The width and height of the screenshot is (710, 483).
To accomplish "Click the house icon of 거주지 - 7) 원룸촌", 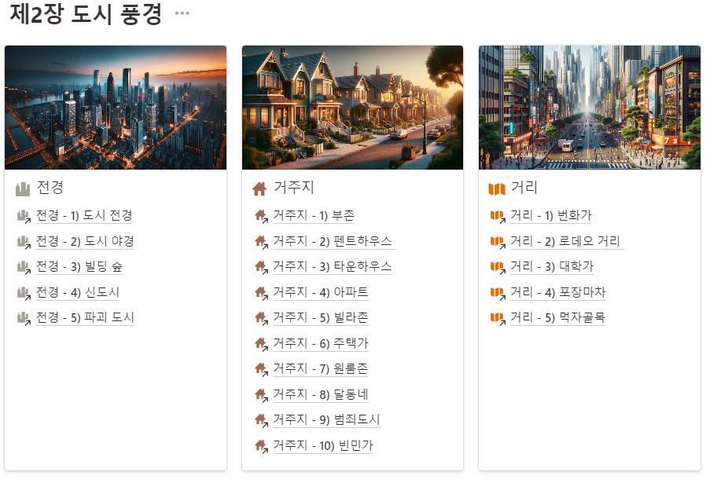I will tap(261, 369).
